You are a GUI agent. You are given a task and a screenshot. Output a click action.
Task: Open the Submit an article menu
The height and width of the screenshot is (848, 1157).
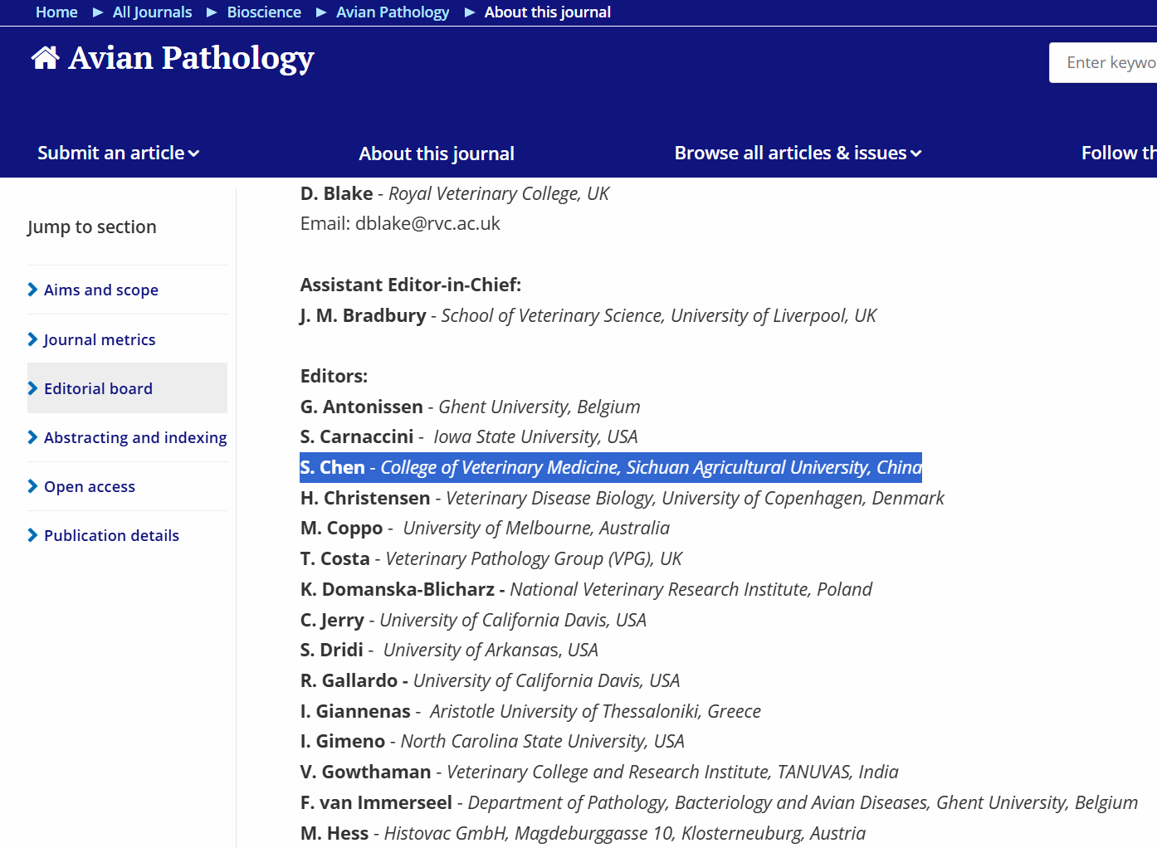118,153
